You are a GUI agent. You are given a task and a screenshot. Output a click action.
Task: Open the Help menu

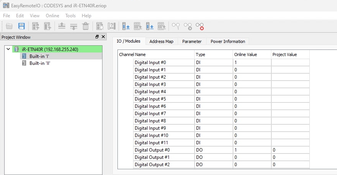coord(86,16)
